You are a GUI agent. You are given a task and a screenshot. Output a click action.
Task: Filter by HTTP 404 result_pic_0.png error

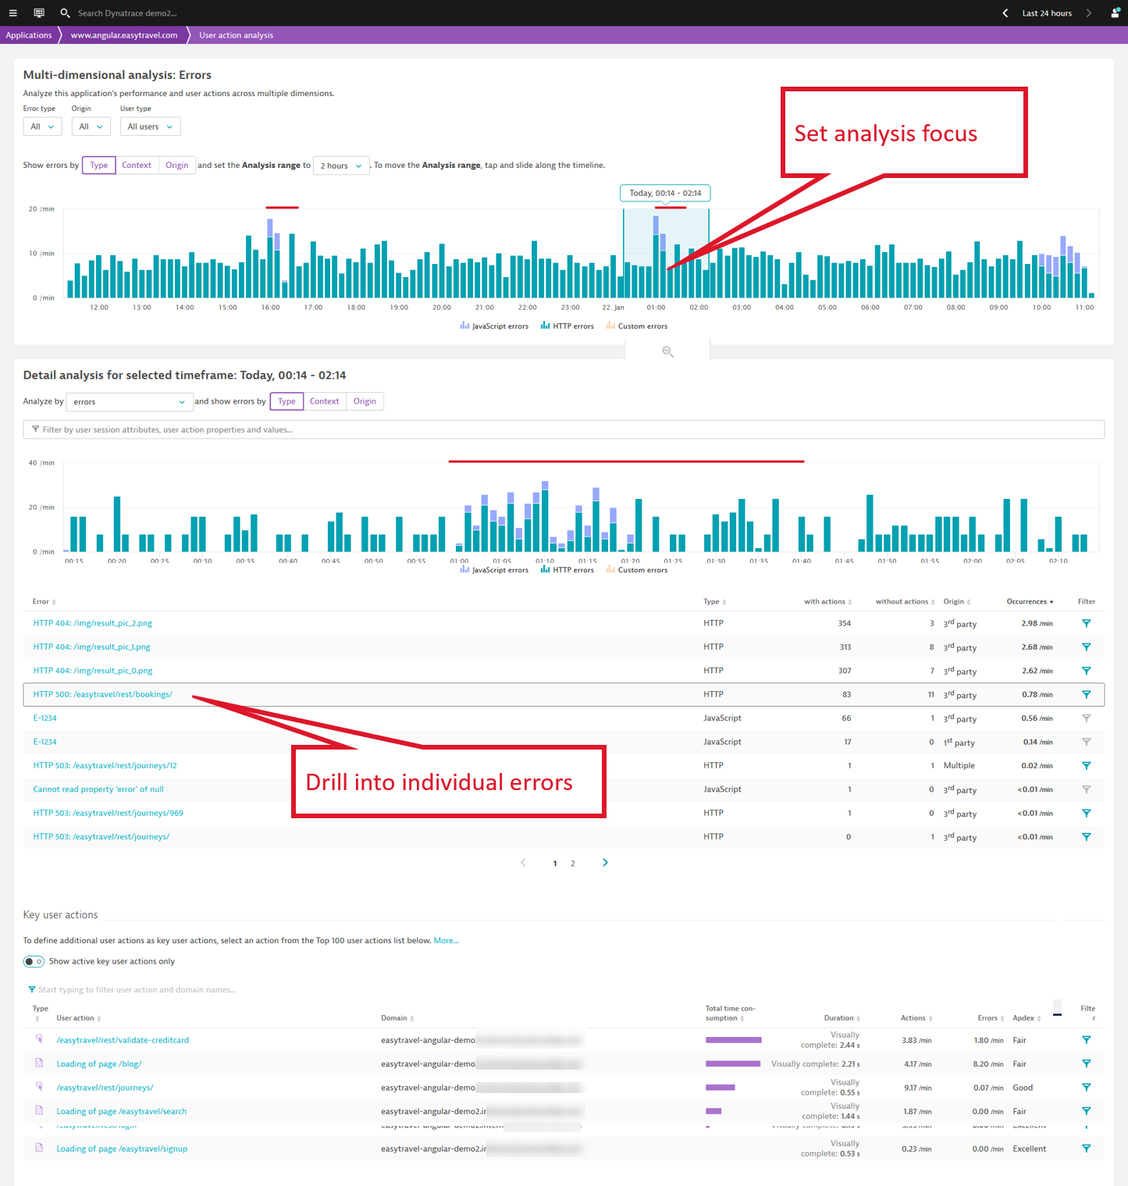point(1086,671)
